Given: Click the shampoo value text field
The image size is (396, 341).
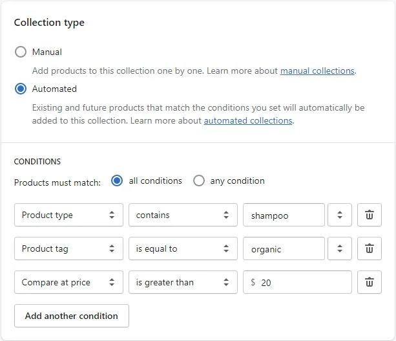Looking at the screenshot, I should (284, 215).
